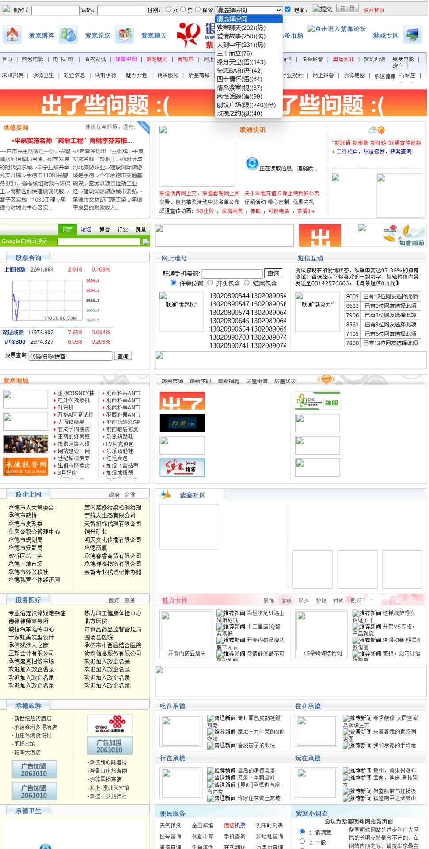Click the 注册 register button
The height and width of the screenshot is (849, 429).
point(348,8)
